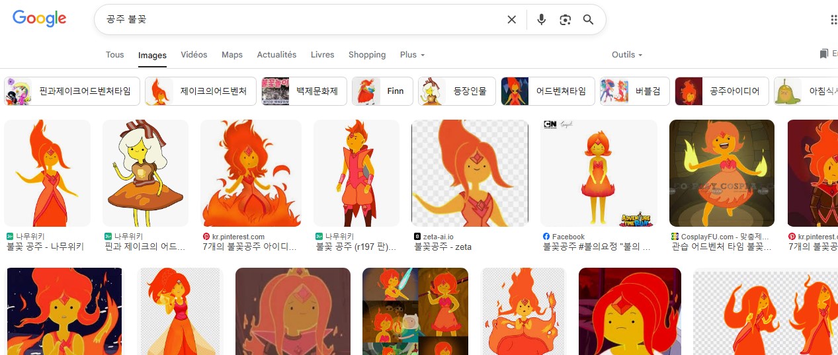Click the magnifying glass search button
838x355 pixels.
point(588,20)
